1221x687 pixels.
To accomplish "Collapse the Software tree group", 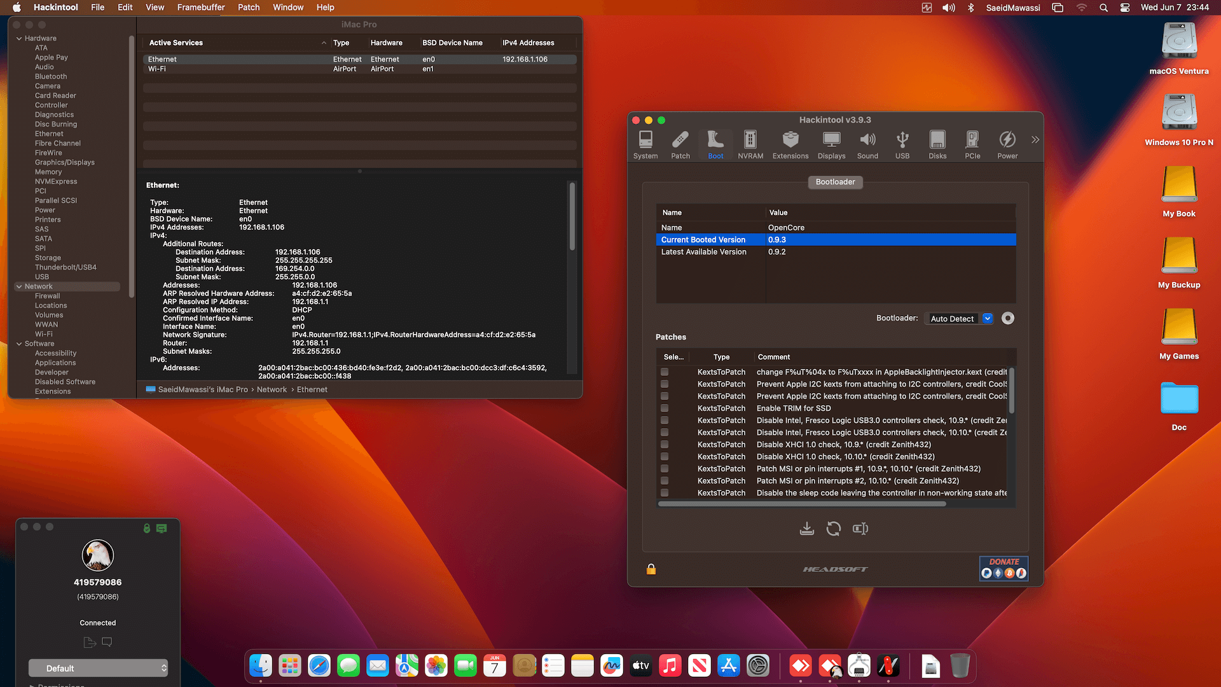I will click(19, 343).
